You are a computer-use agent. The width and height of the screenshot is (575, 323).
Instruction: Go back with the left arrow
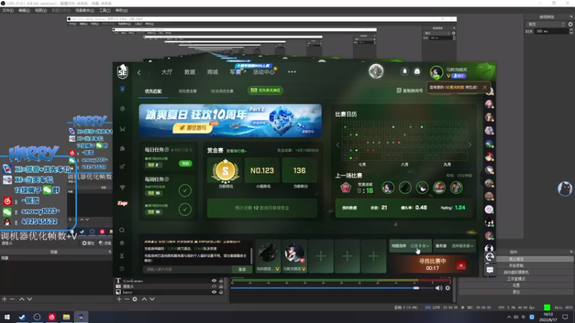tap(139, 72)
